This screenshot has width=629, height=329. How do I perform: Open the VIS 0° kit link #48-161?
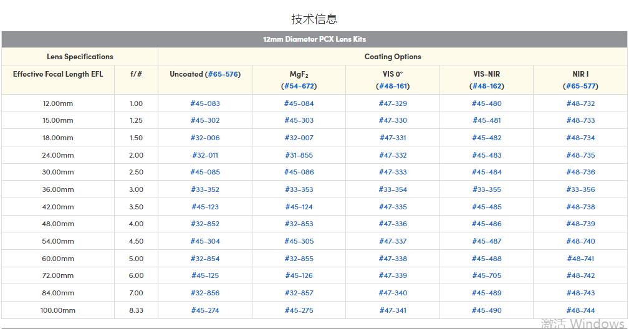(x=393, y=86)
